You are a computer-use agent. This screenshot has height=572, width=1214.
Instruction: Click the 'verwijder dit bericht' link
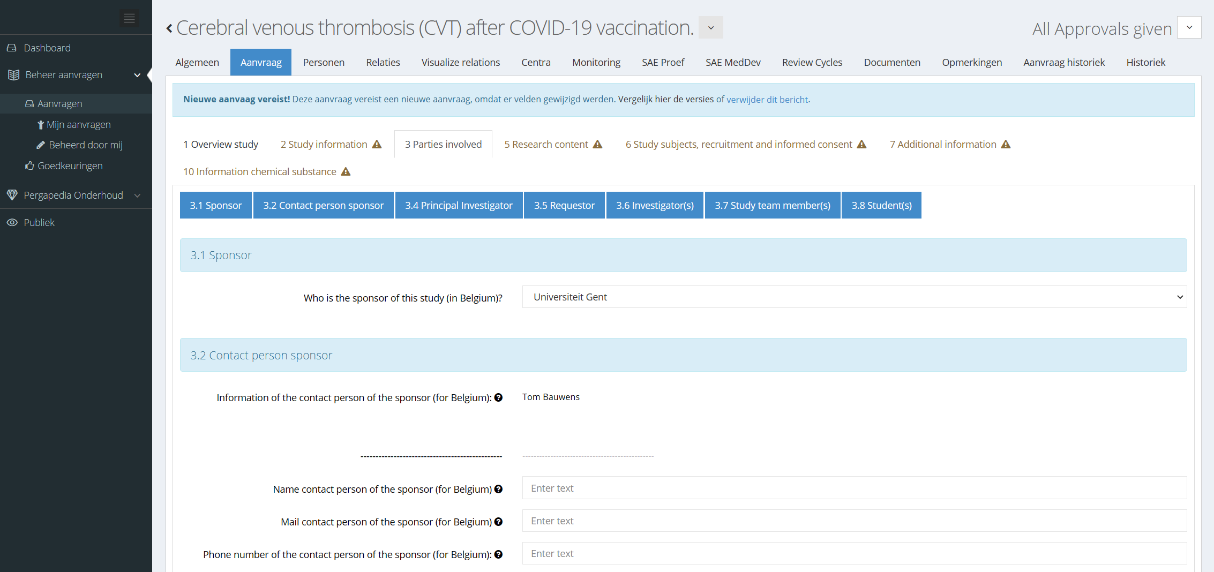[767, 99]
